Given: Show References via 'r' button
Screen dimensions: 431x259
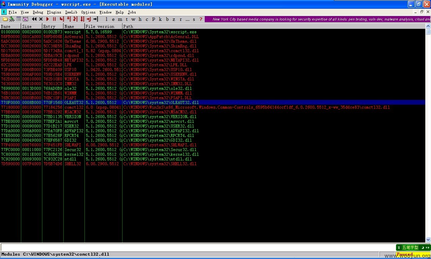Looking at the screenshot, I should 180,19.
